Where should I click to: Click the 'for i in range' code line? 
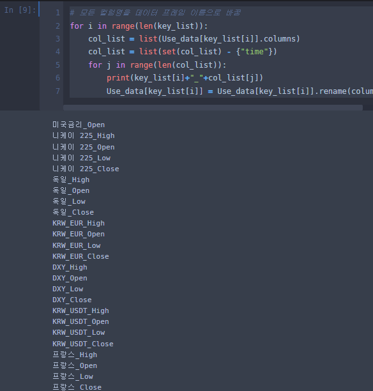click(x=139, y=26)
